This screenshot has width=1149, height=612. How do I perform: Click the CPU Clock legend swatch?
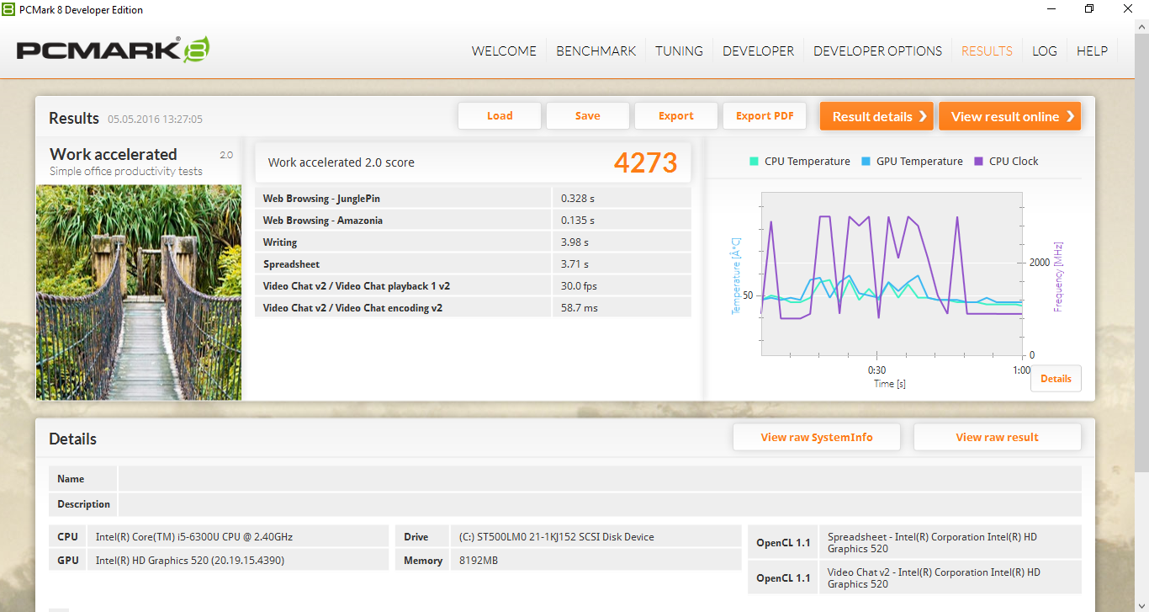[979, 162]
